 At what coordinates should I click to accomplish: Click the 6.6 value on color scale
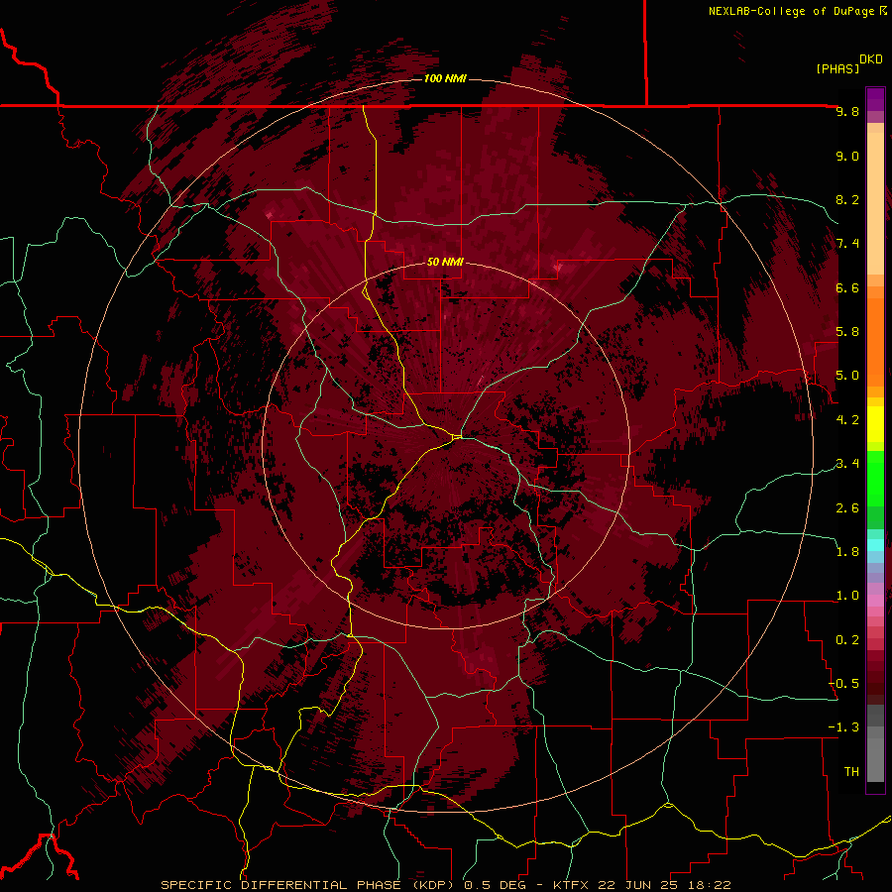847,287
